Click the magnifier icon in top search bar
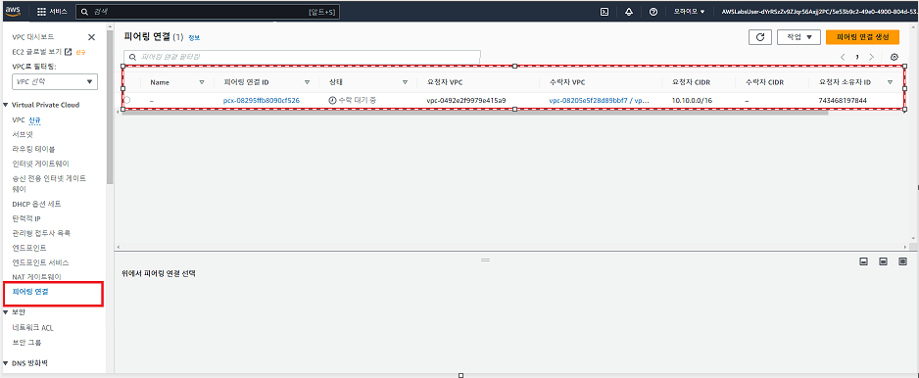This screenshot has height=378, width=919. coord(85,12)
